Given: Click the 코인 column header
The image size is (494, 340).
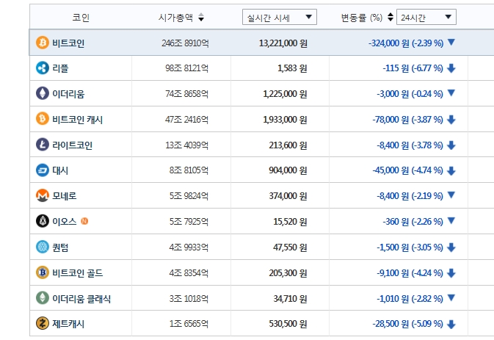Looking at the screenshot, I should click(81, 18).
